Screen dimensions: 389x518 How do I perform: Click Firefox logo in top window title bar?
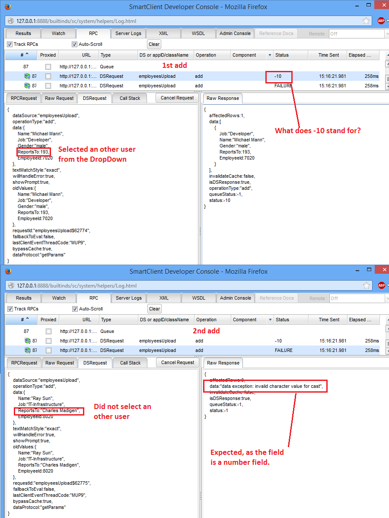(x=8, y=6)
